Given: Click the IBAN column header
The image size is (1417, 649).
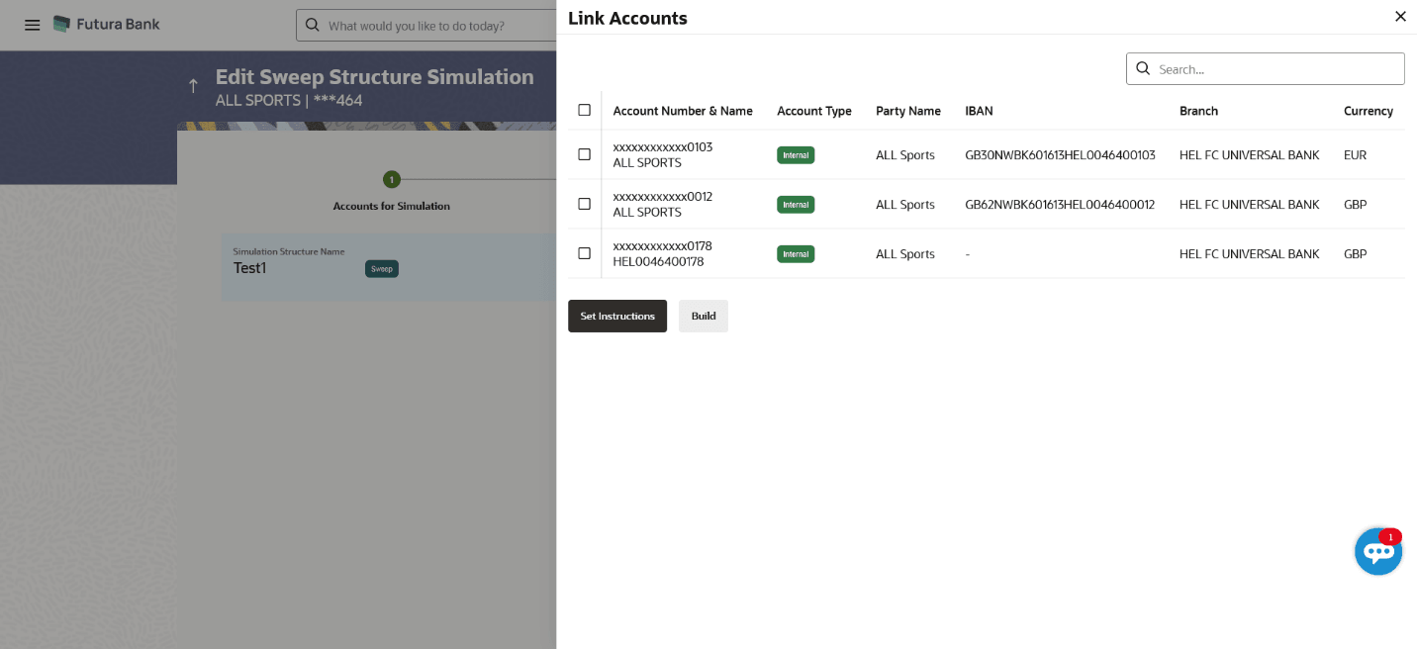Looking at the screenshot, I should tap(979, 111).
